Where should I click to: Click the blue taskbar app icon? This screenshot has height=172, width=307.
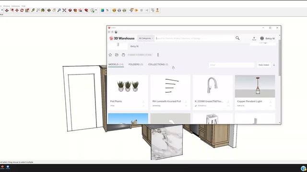pyautogui.click(x=8, y=167)
